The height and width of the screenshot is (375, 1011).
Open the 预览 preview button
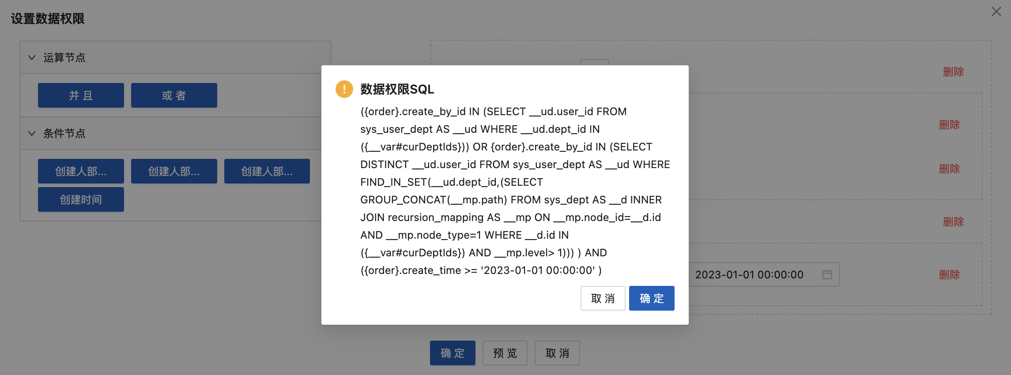[505, 353]
